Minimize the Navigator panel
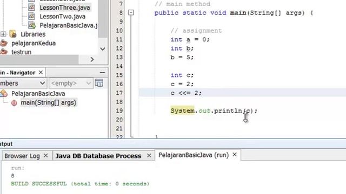Screen dimensions: 346x194 pyautogui.click(x=102, y=72)
